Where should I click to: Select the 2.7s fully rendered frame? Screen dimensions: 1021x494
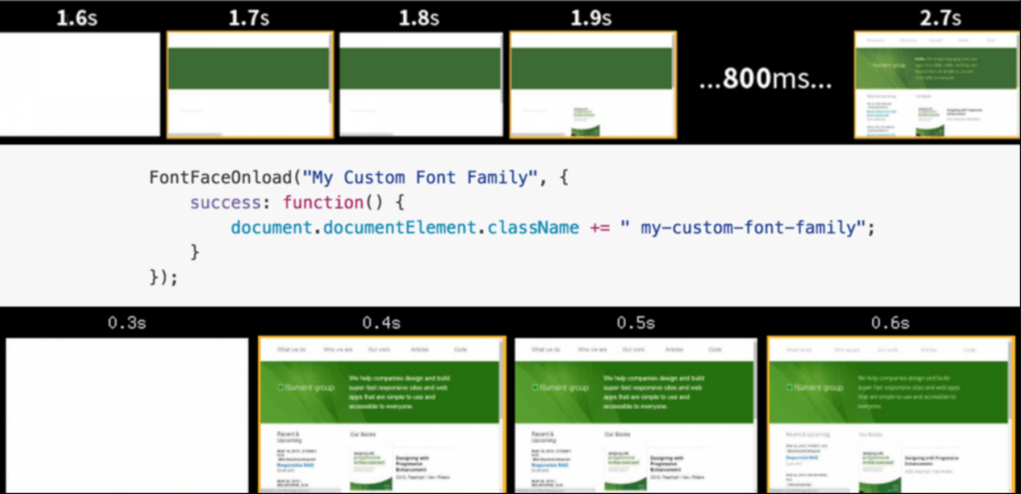pos(937,84)
